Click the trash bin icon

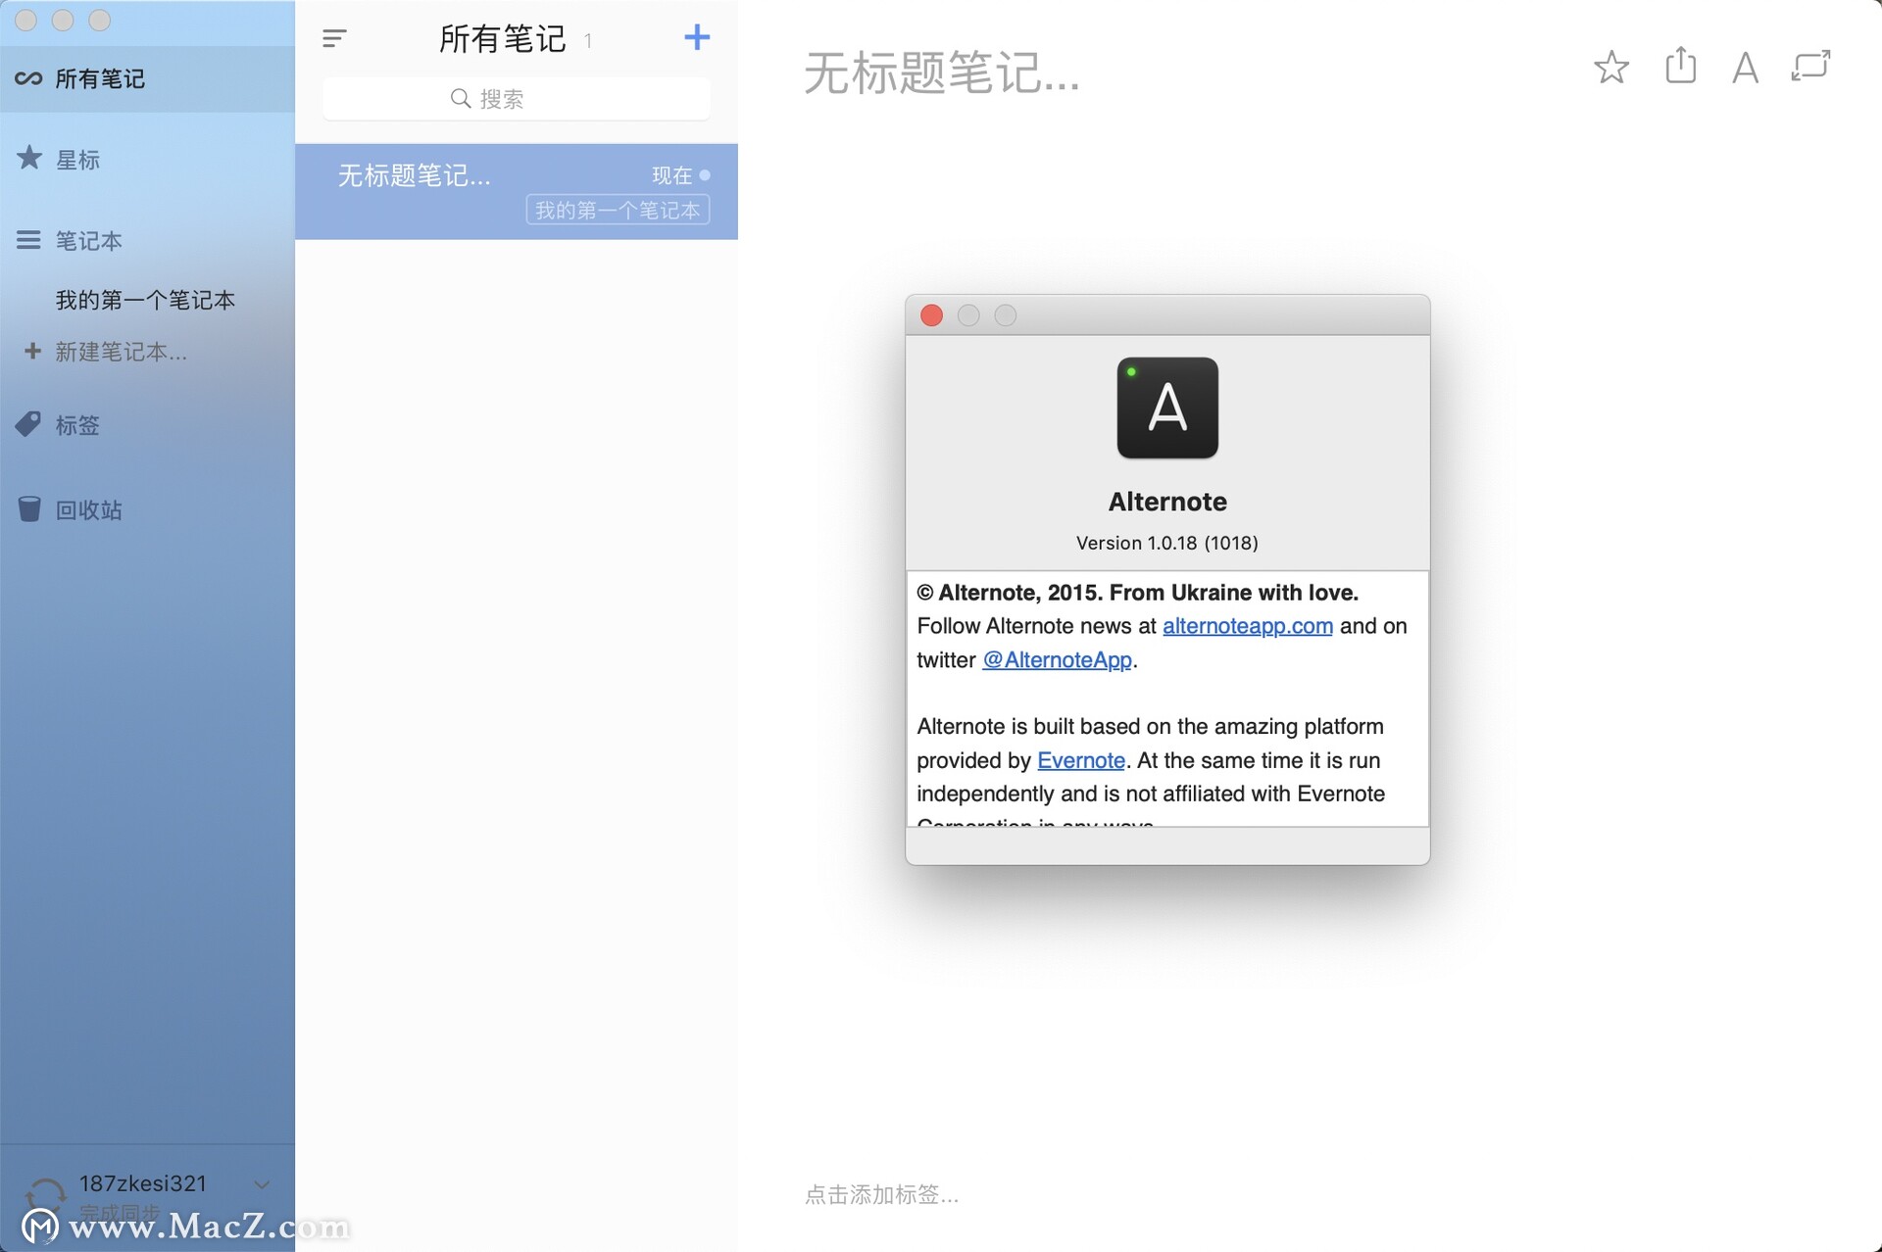29,508
